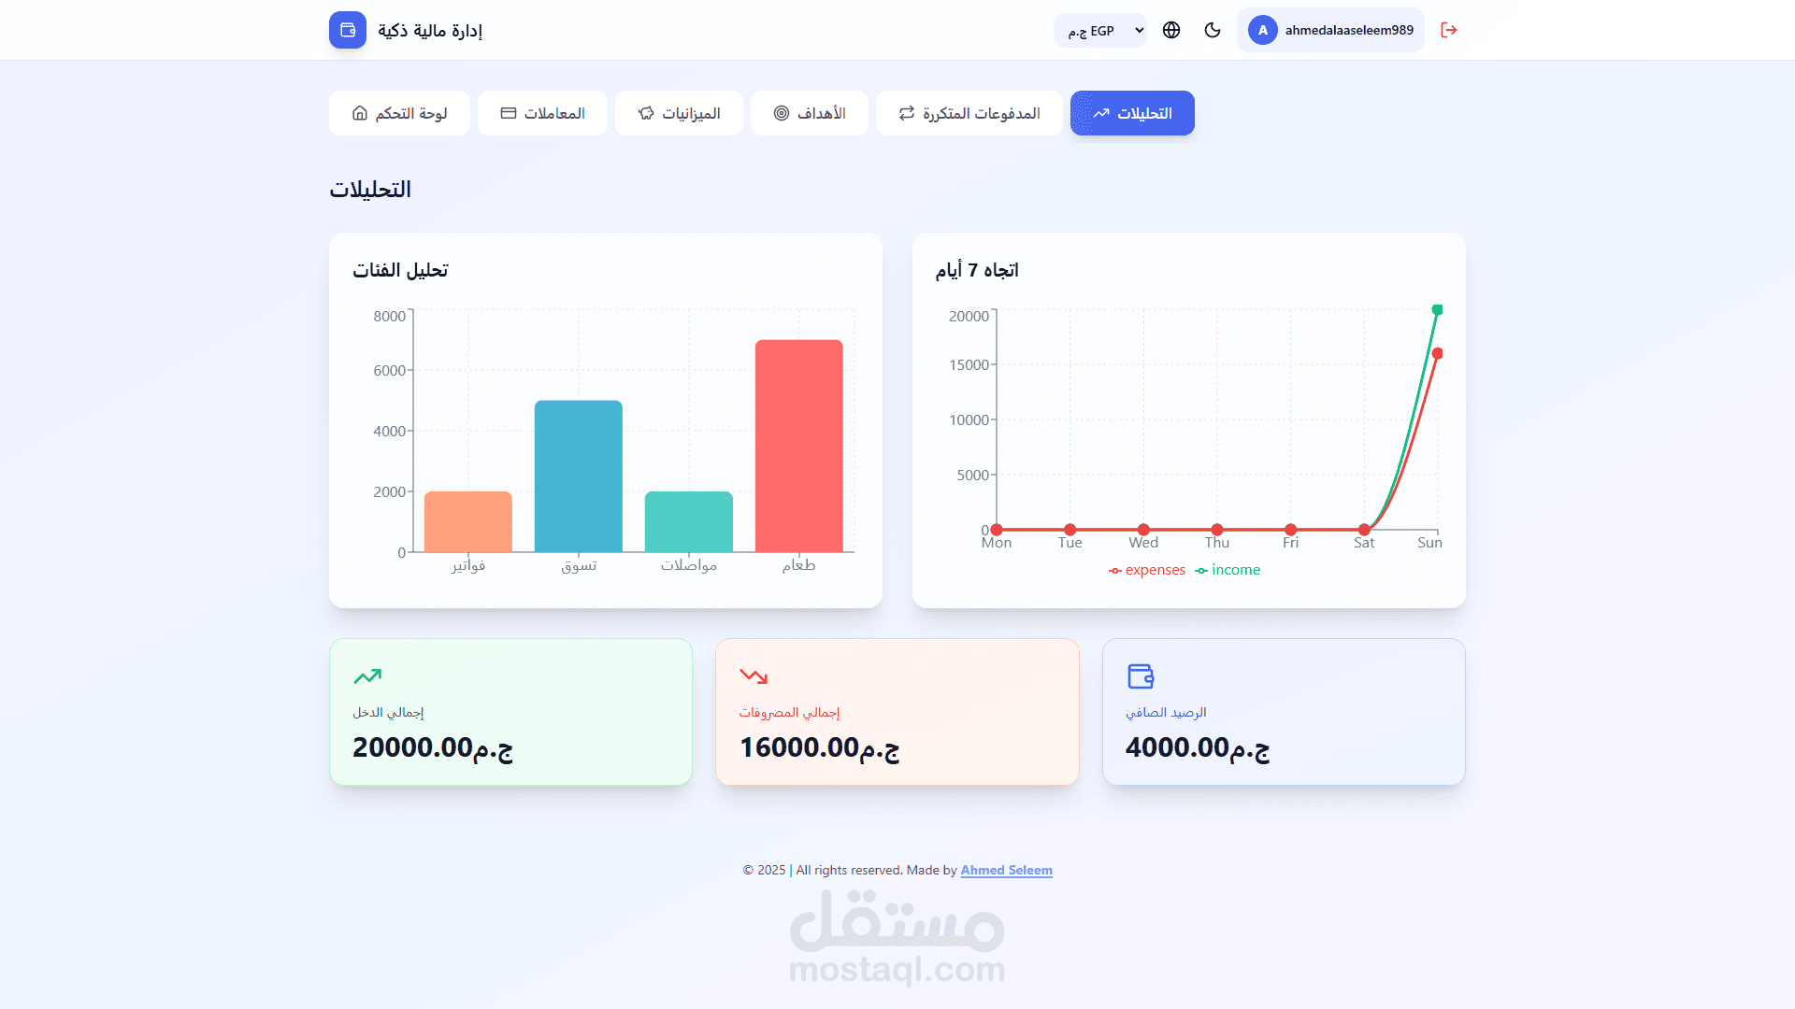1795x1009 pixels.
Task: Toggle the expenses legend item
Action: click(x=1147, y=570)
